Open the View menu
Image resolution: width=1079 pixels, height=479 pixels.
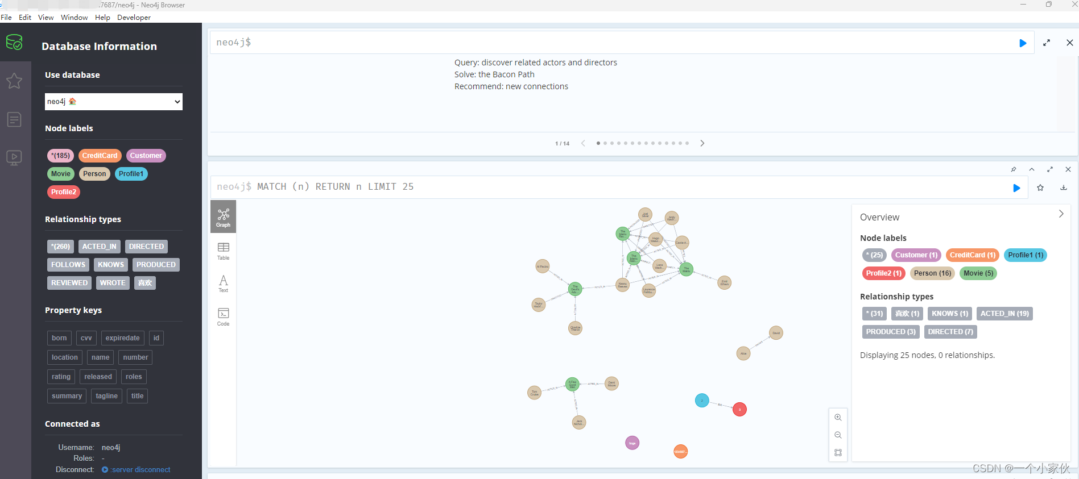[46, 18]
